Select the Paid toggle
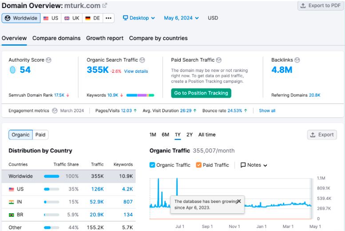 point(40,135)
